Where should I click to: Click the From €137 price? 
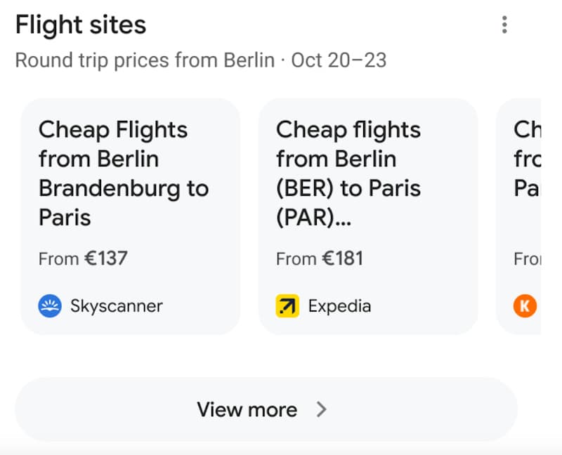tap(83, 258)
